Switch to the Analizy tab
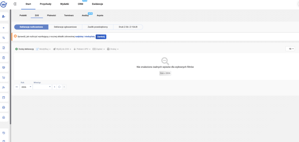299x142 pixels. pos(85,15)
